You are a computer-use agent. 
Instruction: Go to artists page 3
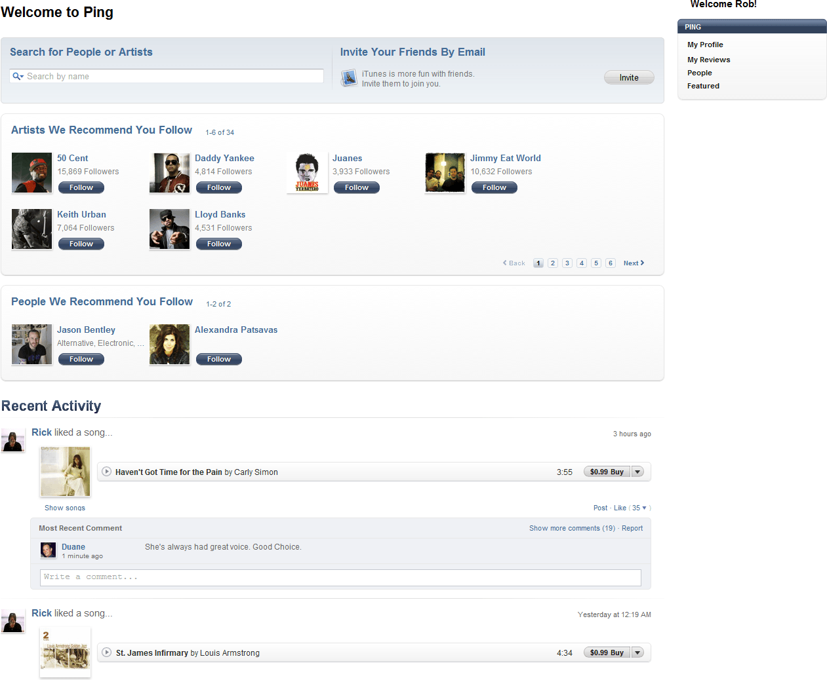[x=567, y=263]
